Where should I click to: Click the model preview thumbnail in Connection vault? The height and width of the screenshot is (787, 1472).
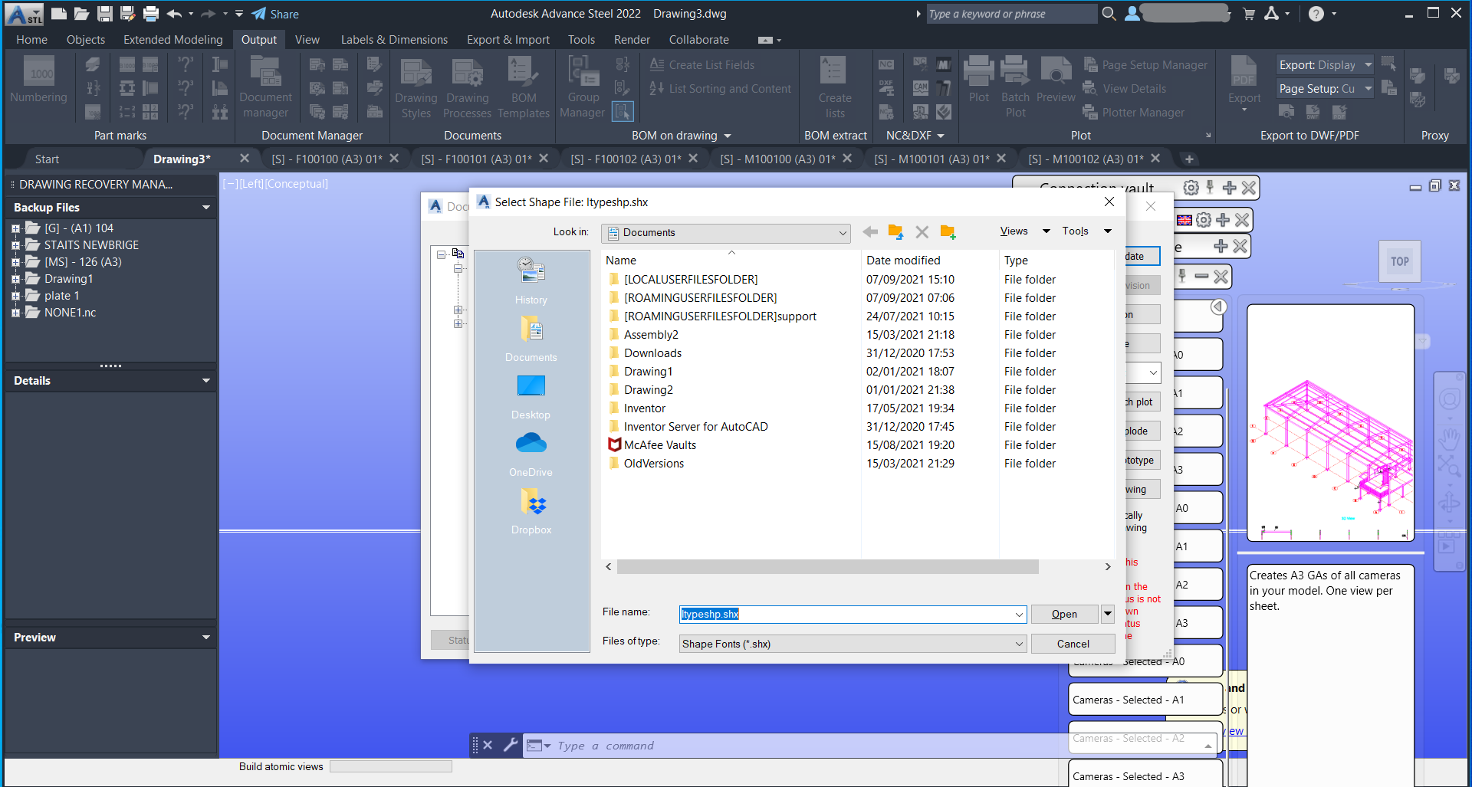[1330, 423]
